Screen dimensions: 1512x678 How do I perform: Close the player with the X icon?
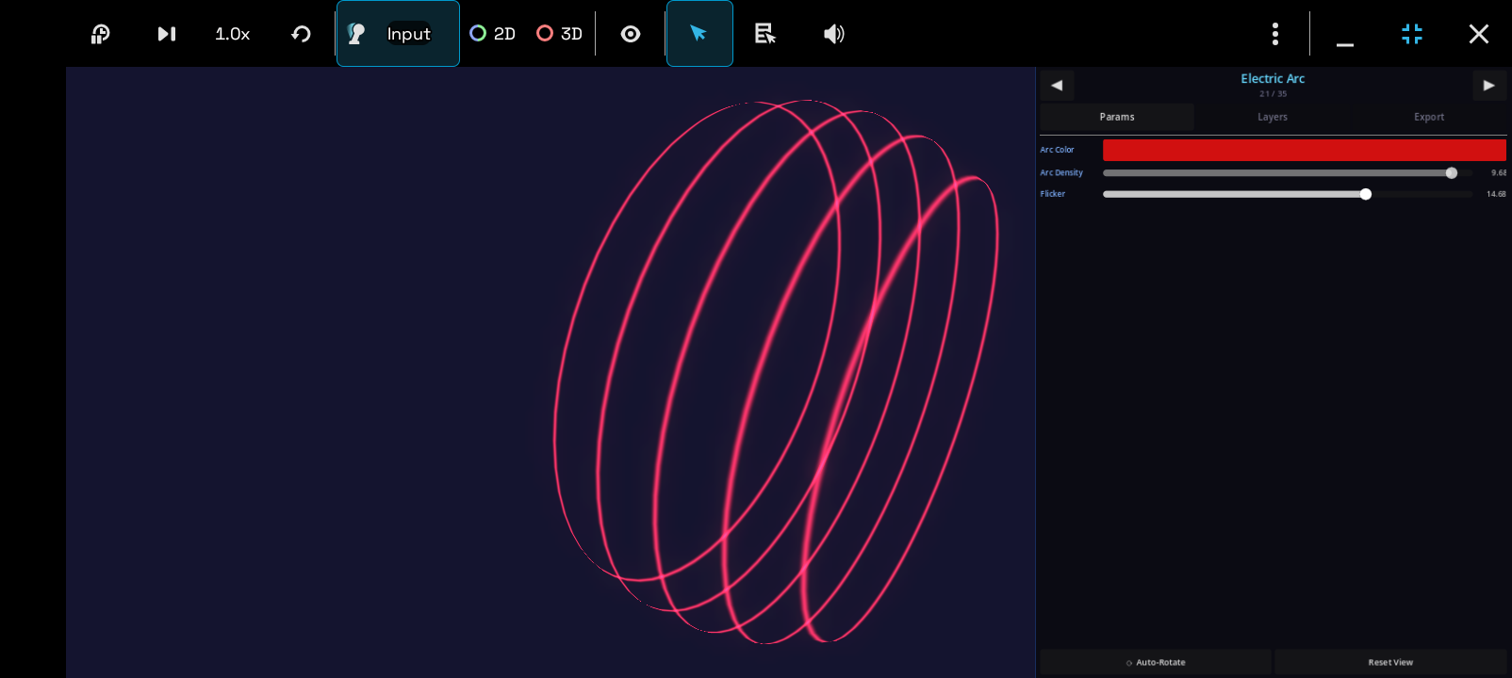point(1479,34)
